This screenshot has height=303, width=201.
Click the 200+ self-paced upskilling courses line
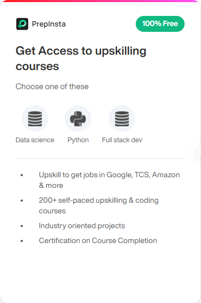[x=99, y=205]
